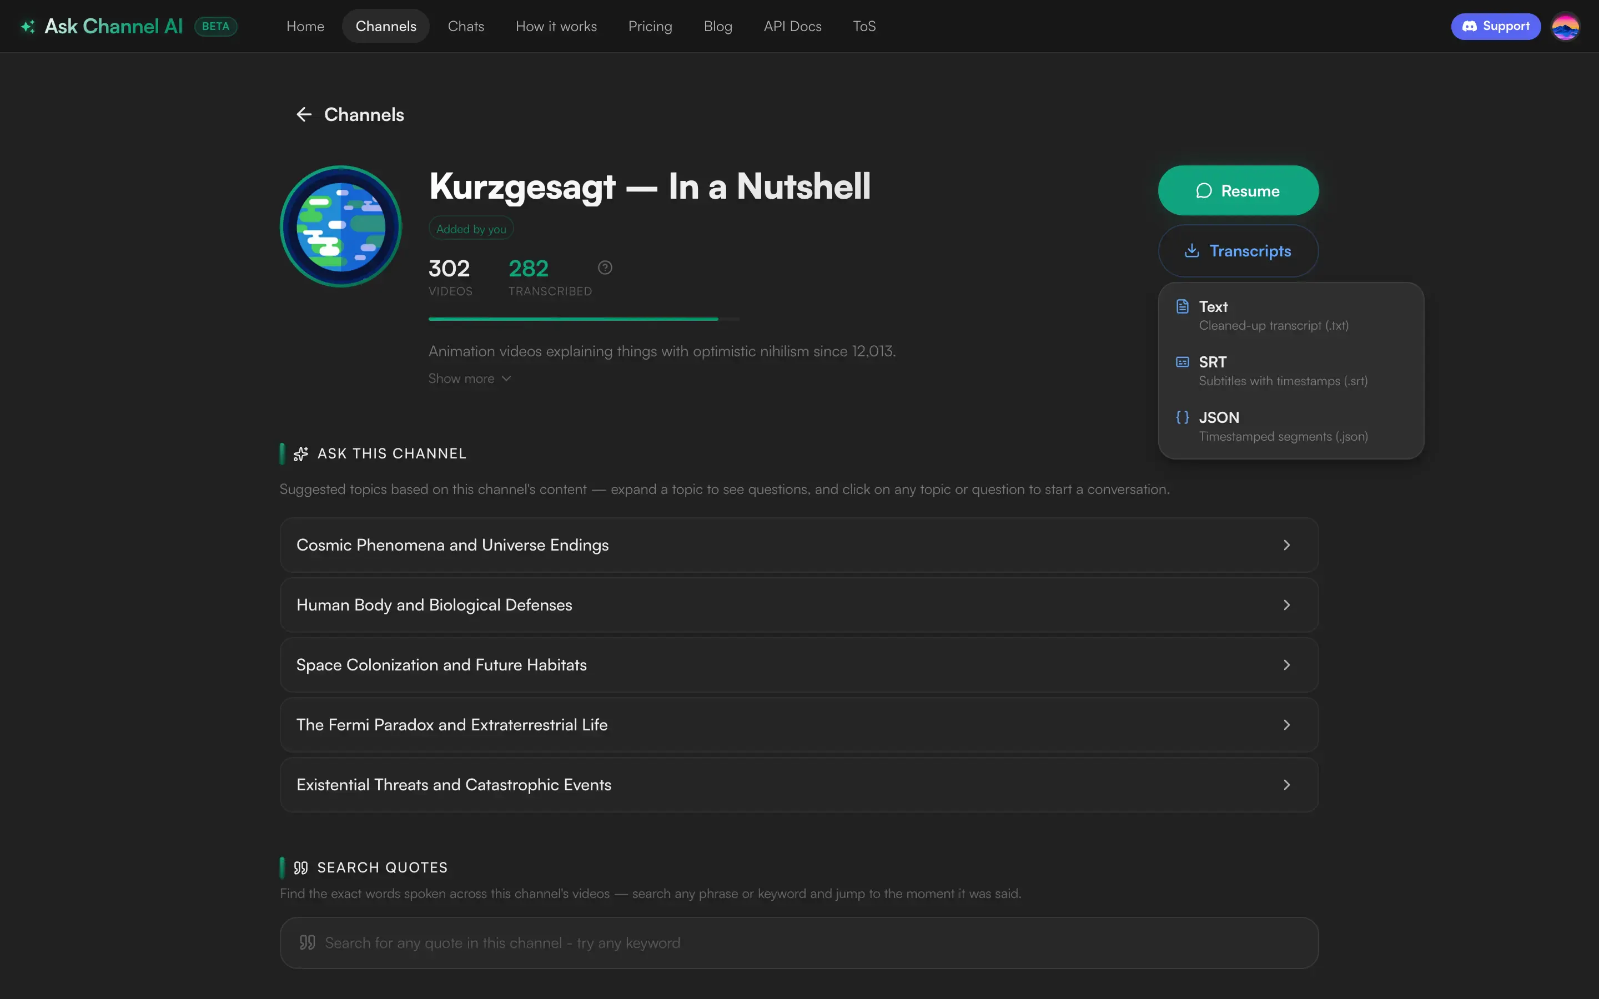The image size is (1599, 999).
Task: Download JSON timestamped segments
Action: click(1291, 426)
